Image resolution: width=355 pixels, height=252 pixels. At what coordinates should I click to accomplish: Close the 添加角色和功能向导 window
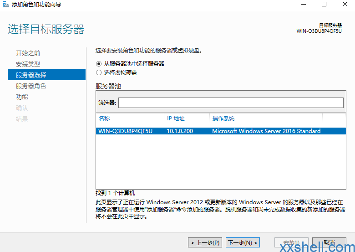(x=345, y=4)
